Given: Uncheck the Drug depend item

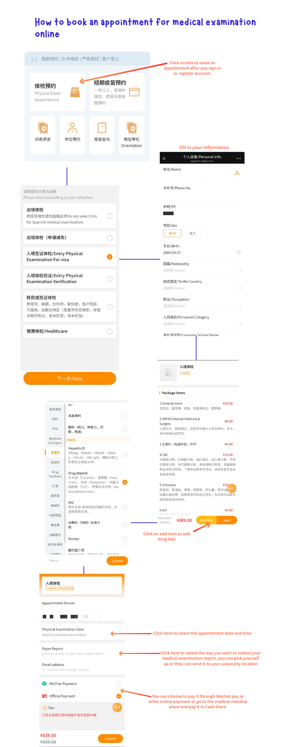Looking at the screenshot, I should [x=125, y=482].
